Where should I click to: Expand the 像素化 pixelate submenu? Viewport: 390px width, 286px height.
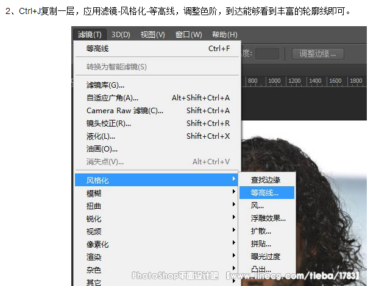[157, 244]
